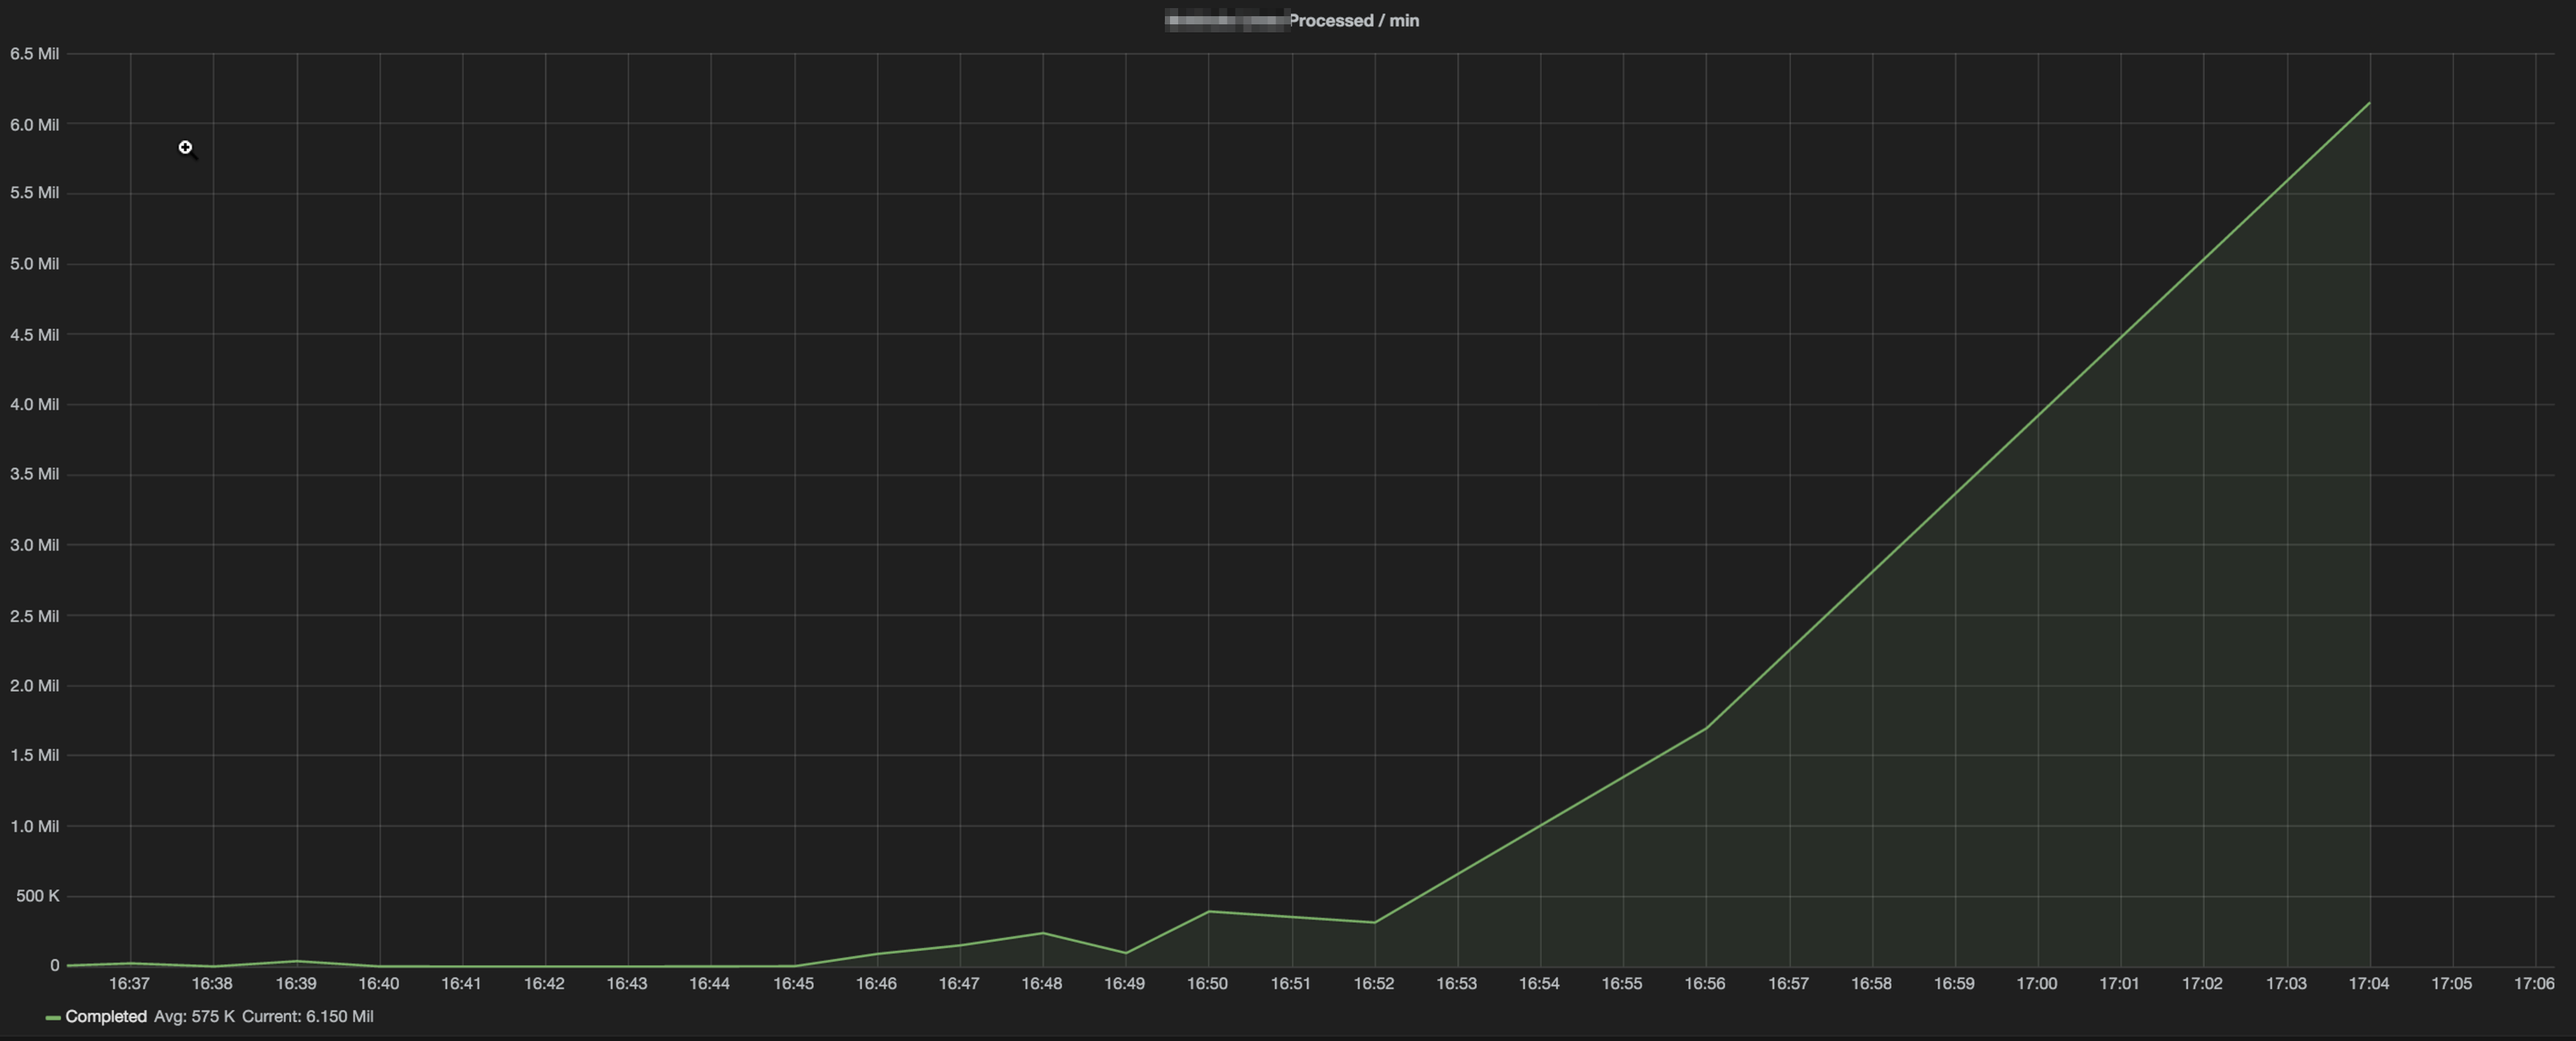Click the 500 K y-axis label

pyautogui.click(x=38, y=896)
